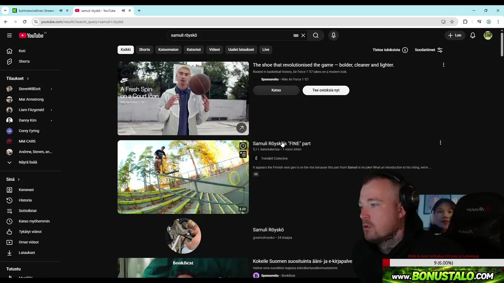The image size is (504, 283).
Task: Open Trendkill Collective channel link
Action: [274, 158]
